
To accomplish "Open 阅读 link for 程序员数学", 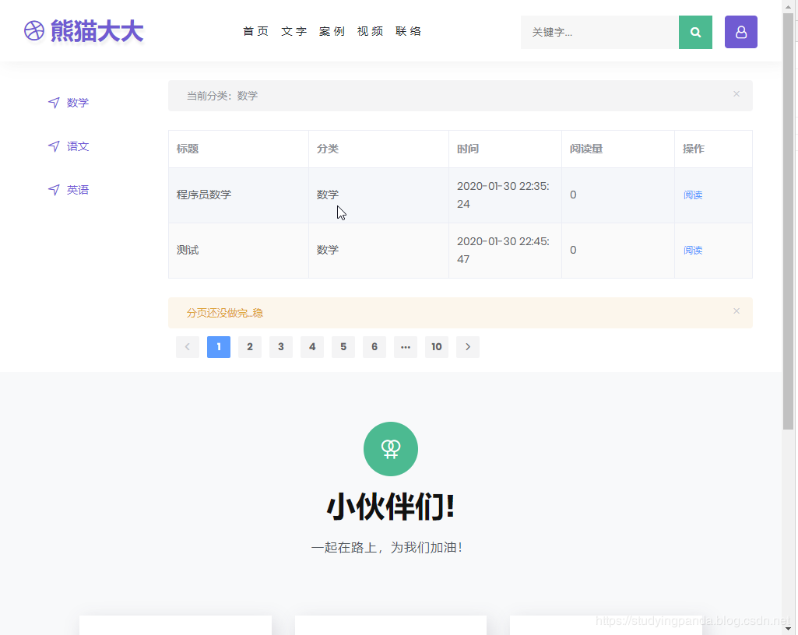I will pos(692,195).
